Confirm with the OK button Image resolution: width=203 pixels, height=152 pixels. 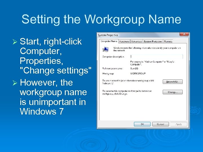click(142, 124)
